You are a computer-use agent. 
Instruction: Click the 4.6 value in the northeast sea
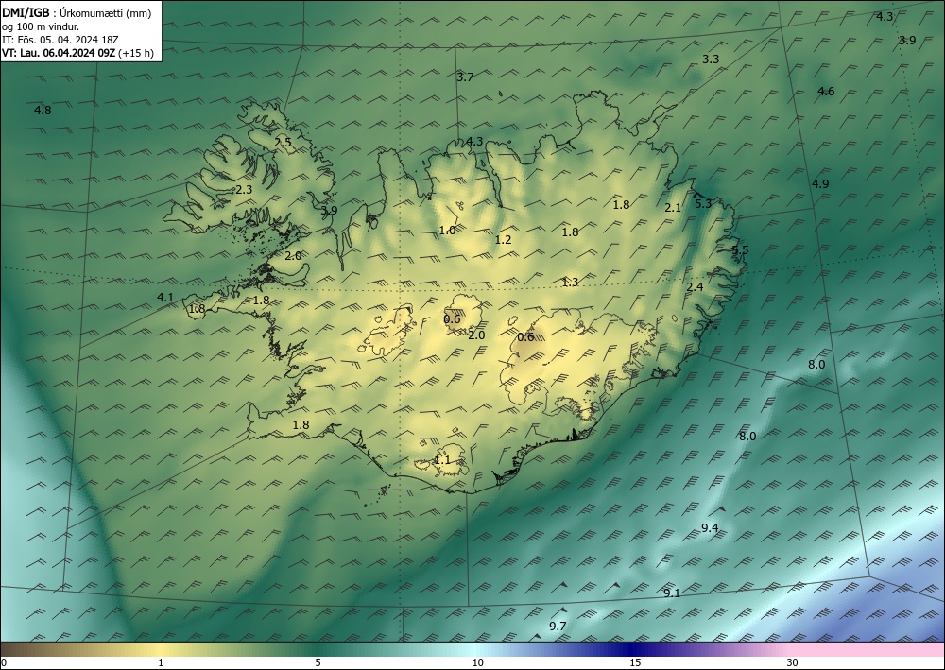coord(826,92)
